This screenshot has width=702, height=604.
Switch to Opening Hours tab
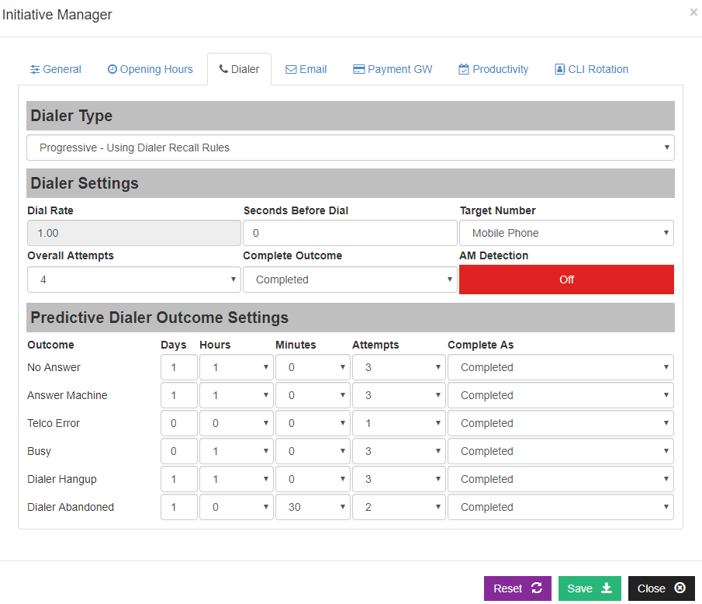pyautogui.click(x=150, y=69)
